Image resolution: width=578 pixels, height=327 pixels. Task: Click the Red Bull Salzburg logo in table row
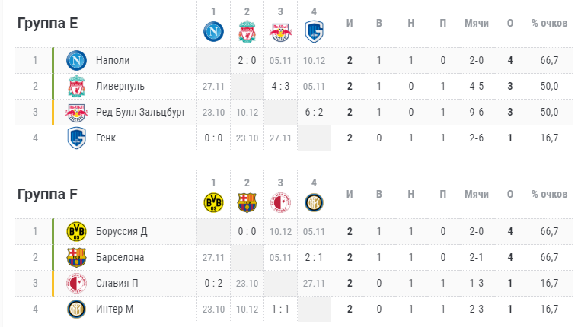point(76,113)
